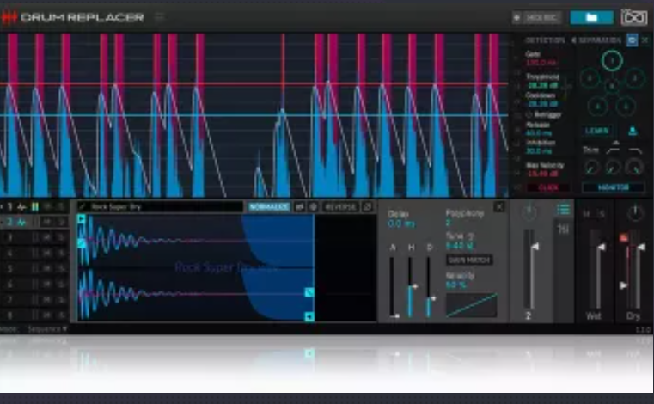Toggle the red CLICK button

coord(548,187)
